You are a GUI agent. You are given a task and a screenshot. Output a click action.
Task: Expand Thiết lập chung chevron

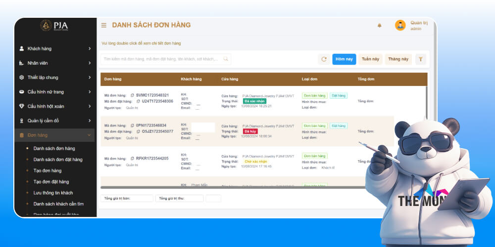[x=90, y=78]
